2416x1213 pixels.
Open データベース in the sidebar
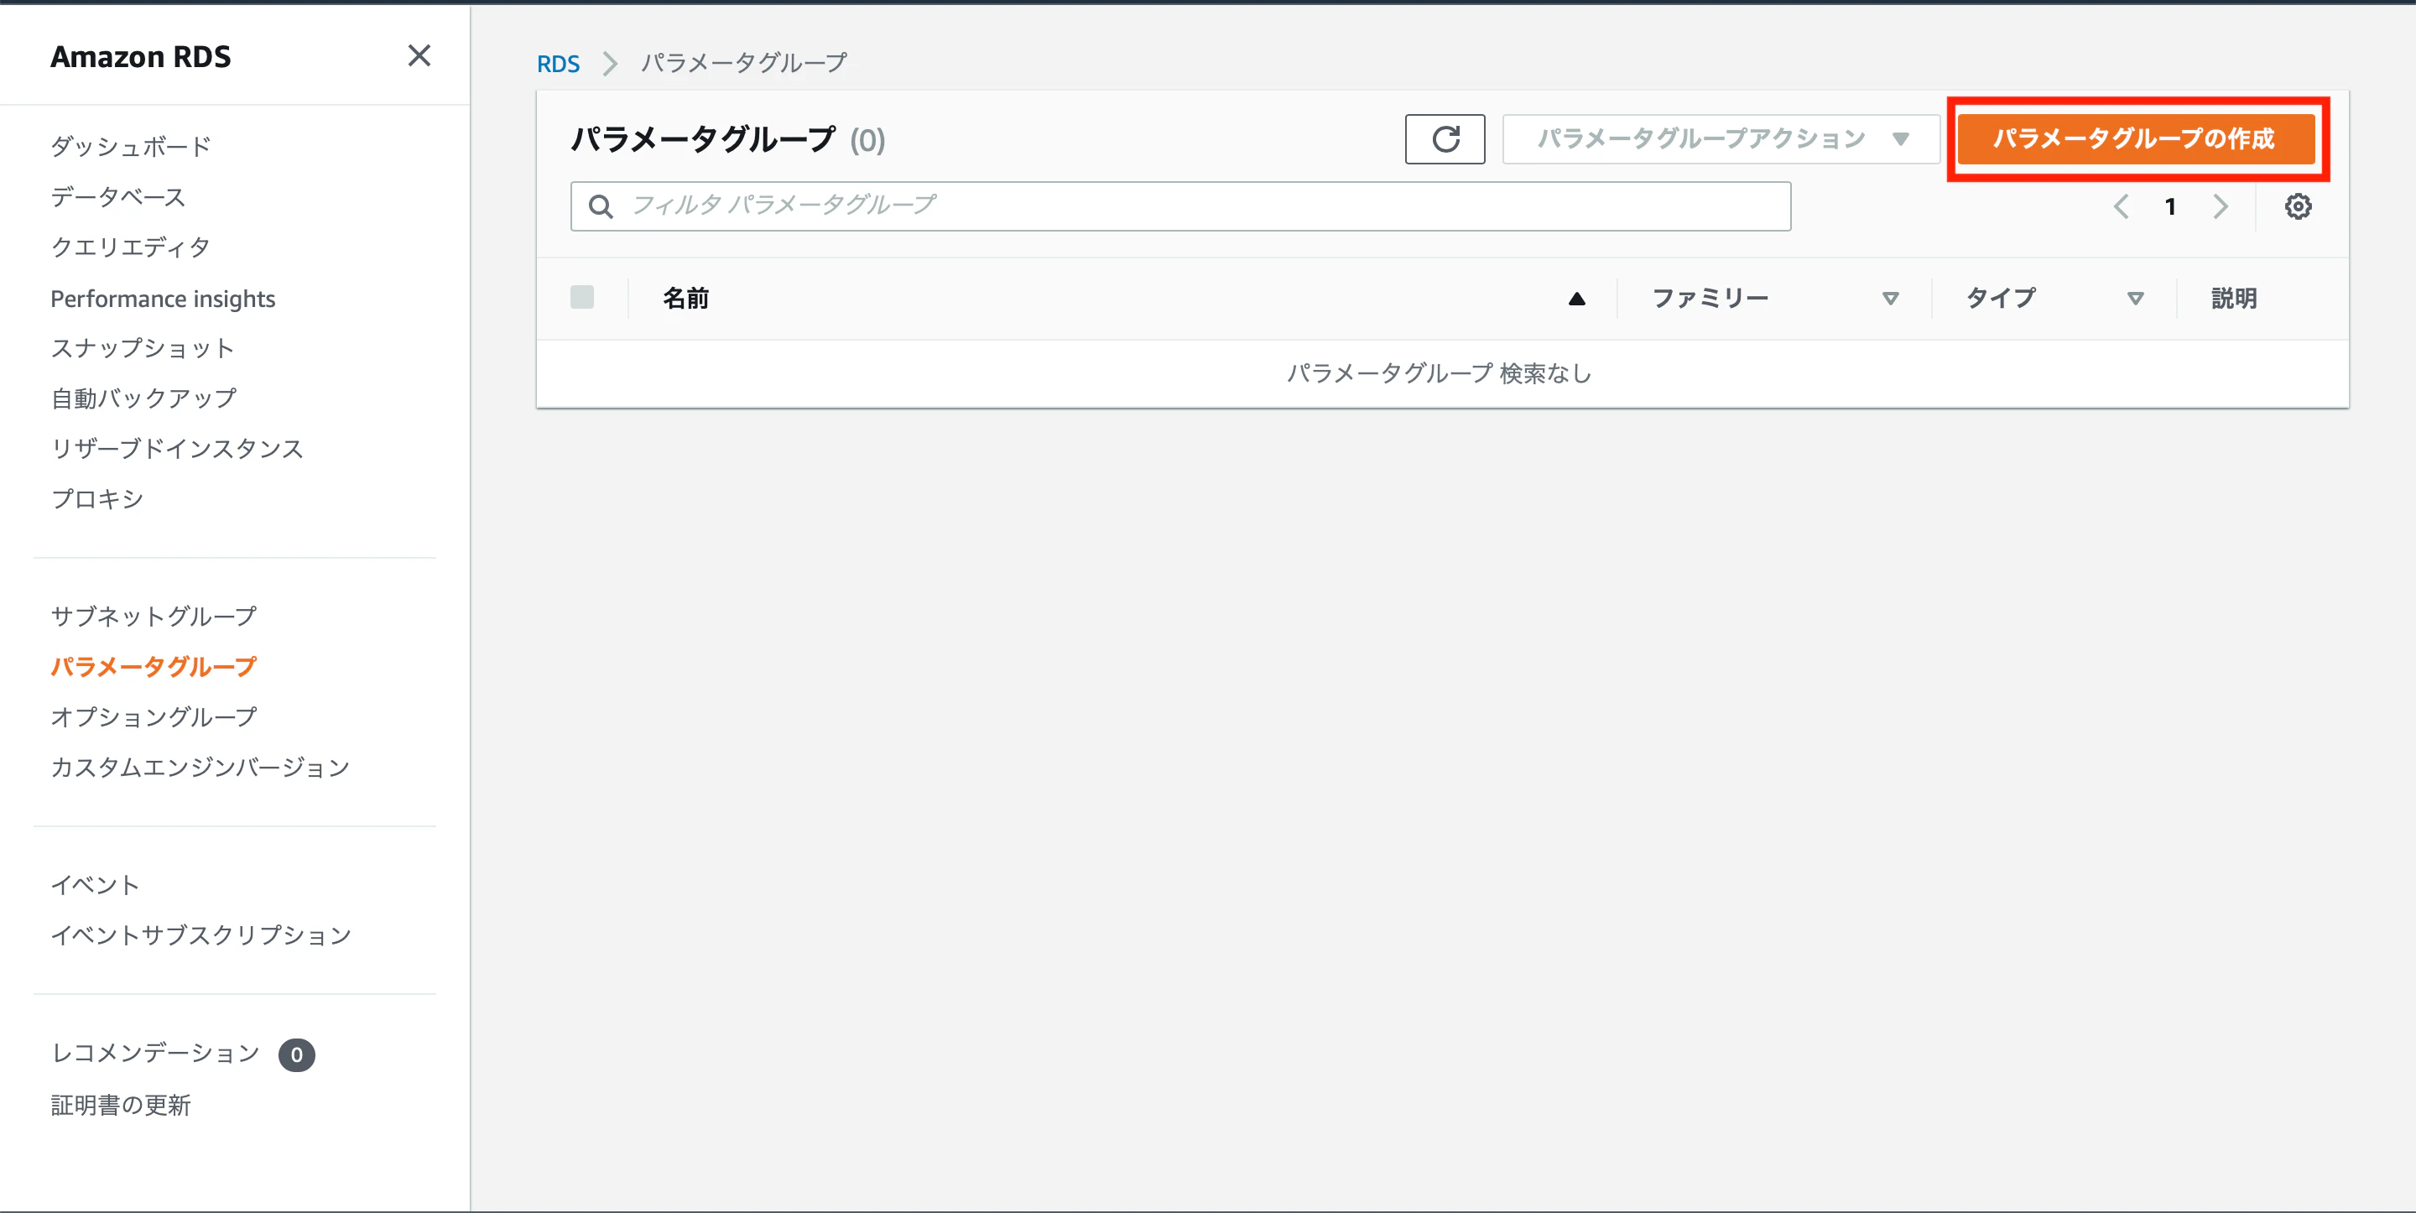pos(118,197)
